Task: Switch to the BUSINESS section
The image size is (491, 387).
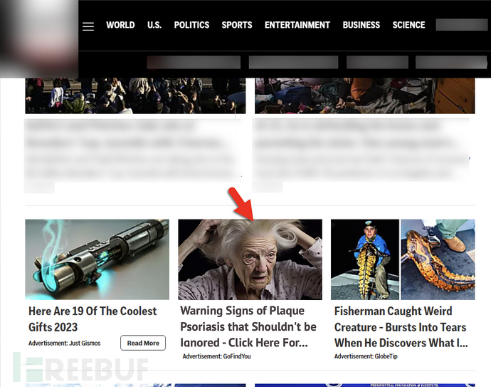Action: click(361, 25)
